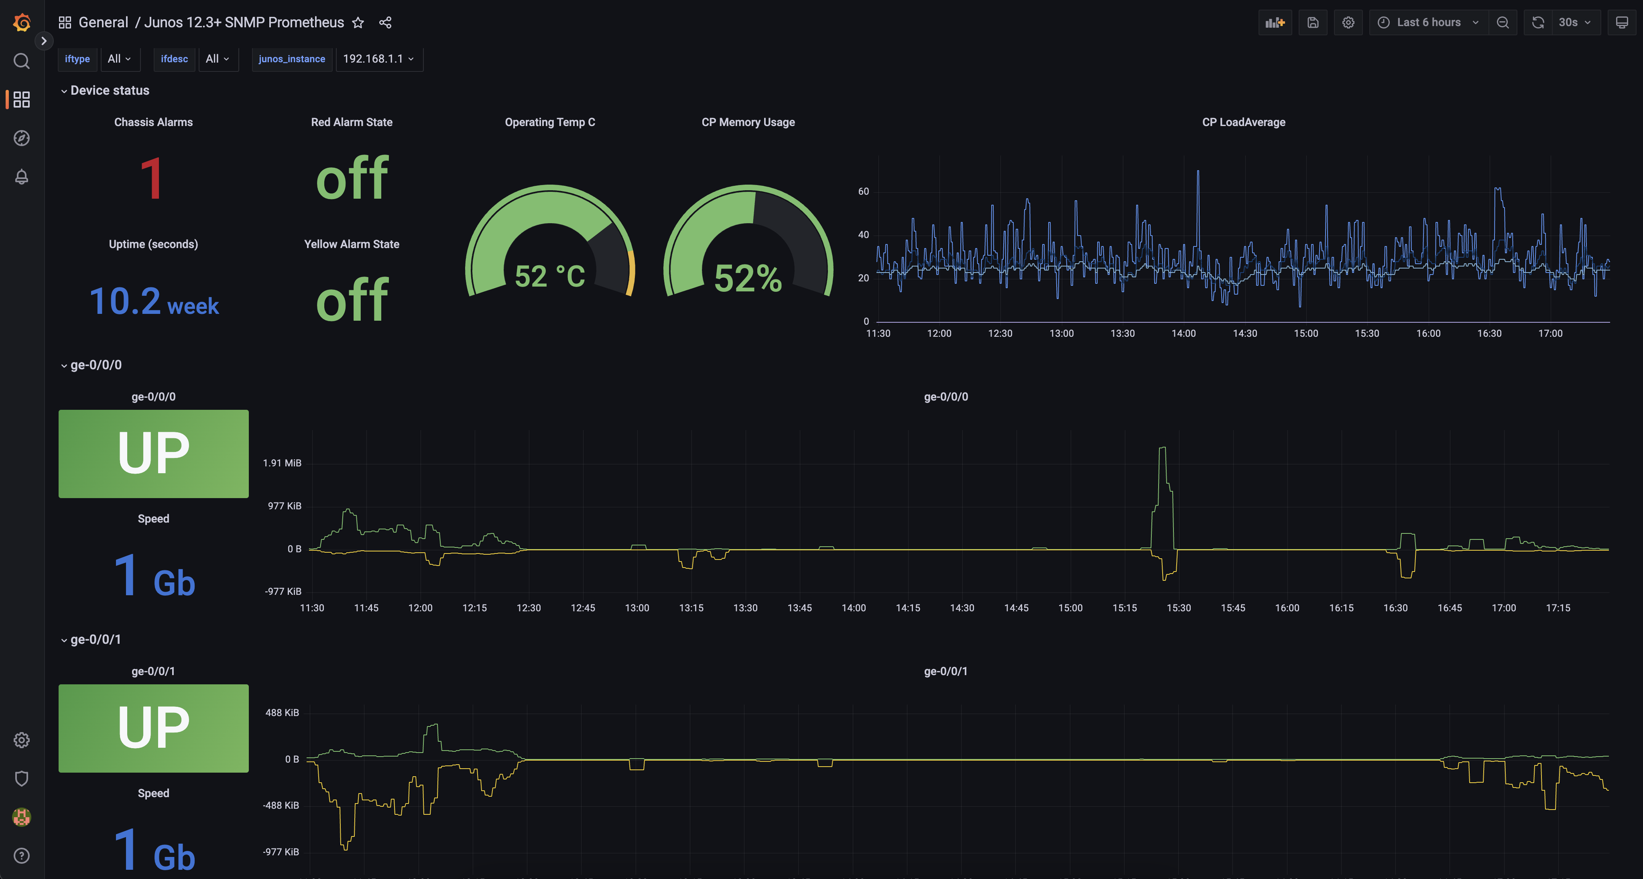The height and width of the screenshot is (879, 1643).
Task: Open the junos_instance 192.168.1.1 dropdown
Action: pos(379,59)
